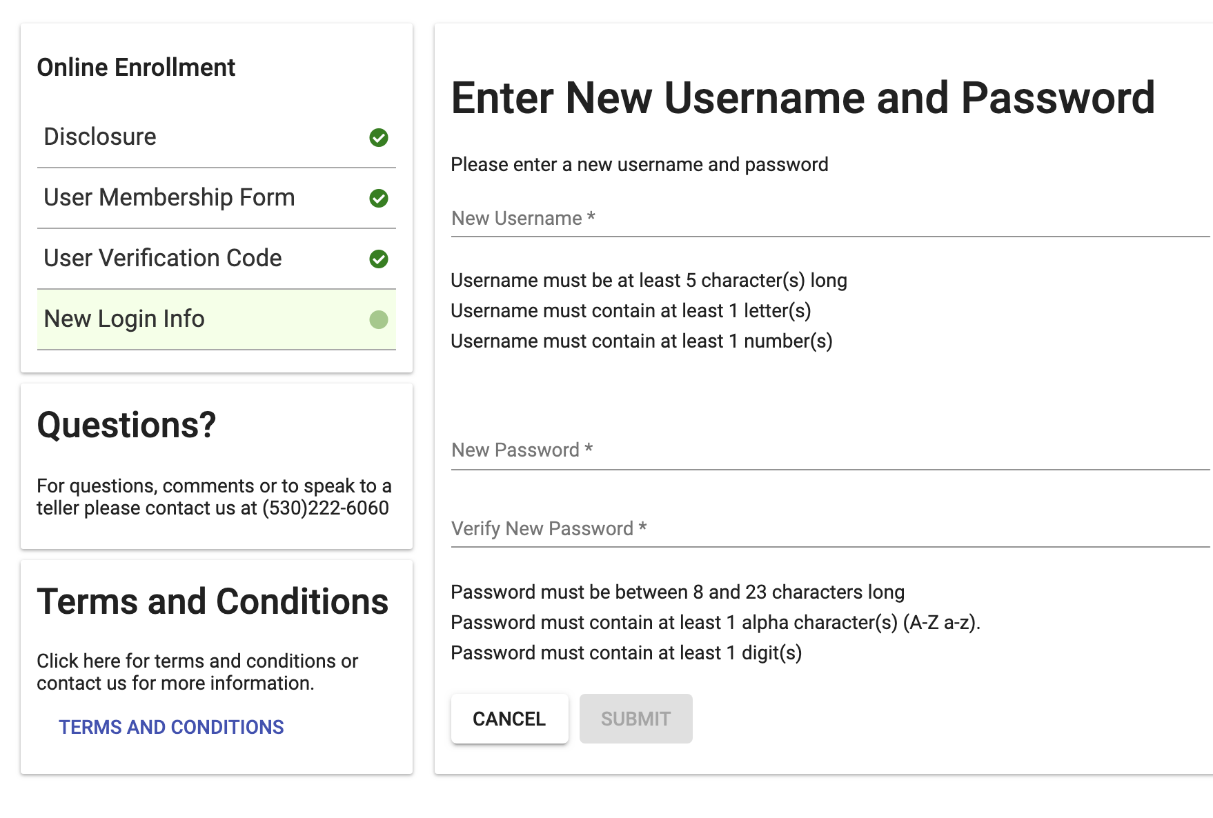Open the Terms and Conditions link
The height and width of the screenshot is (818, 1213).
tap(171, 727)
